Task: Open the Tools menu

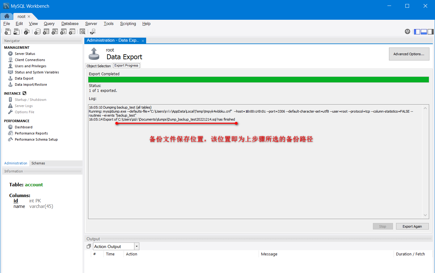Action: pyautogui.click(x=108, y=23)
